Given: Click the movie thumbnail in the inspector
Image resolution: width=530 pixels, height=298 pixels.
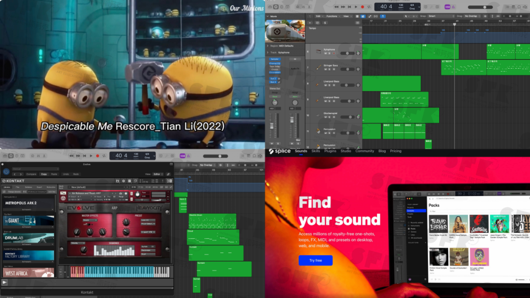Looking at the screenshot, I should coord(285,31).
